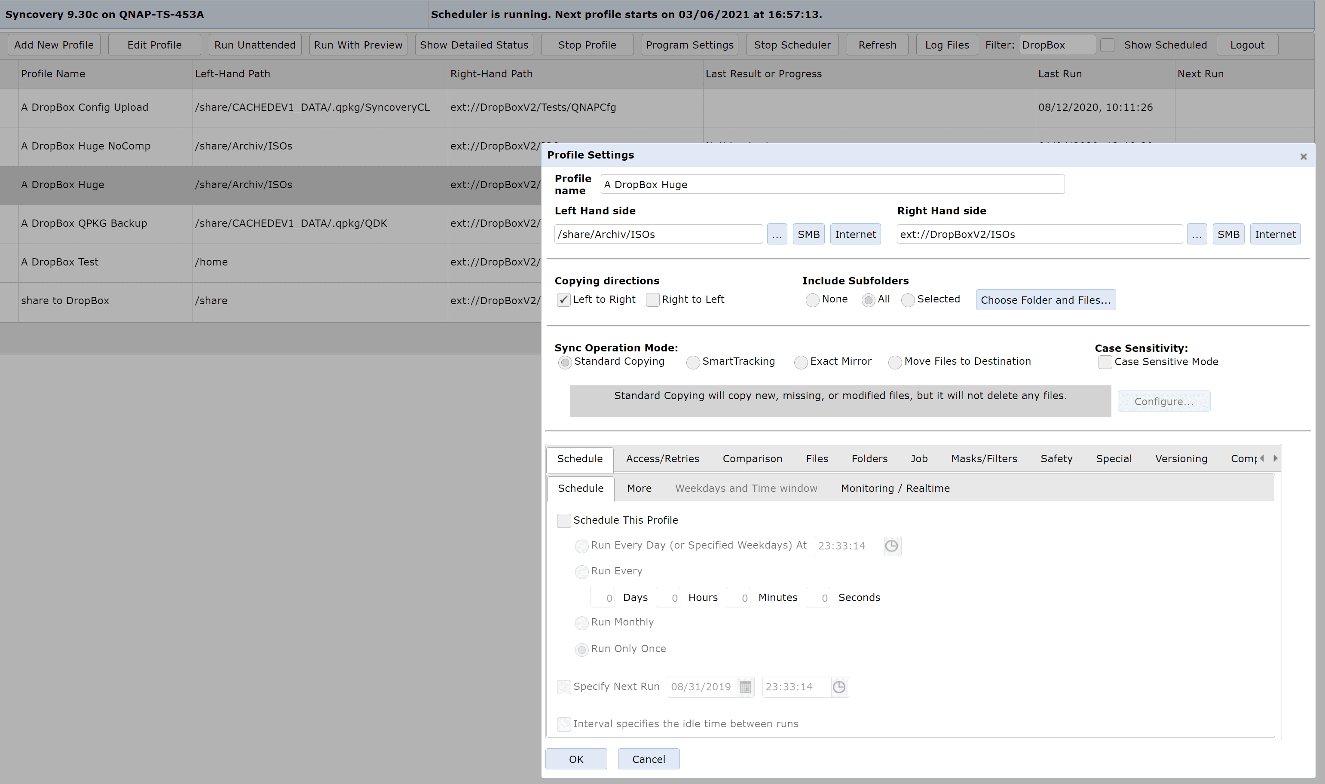Click the Run With Preview button
The width and height of the screenshot is (1325, 784).
(x=358, y=45)
